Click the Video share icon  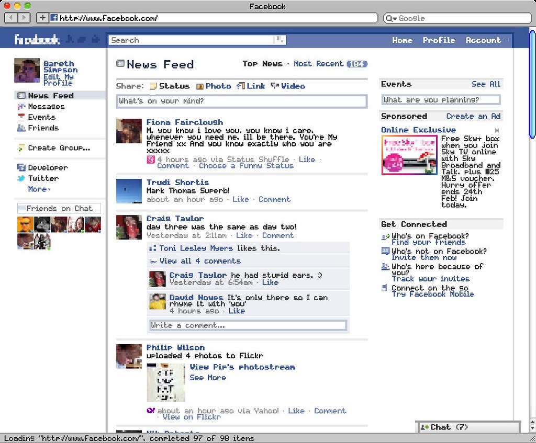275,86
